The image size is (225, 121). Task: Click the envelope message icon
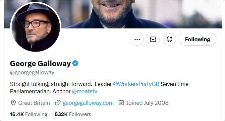coord(153,39)
